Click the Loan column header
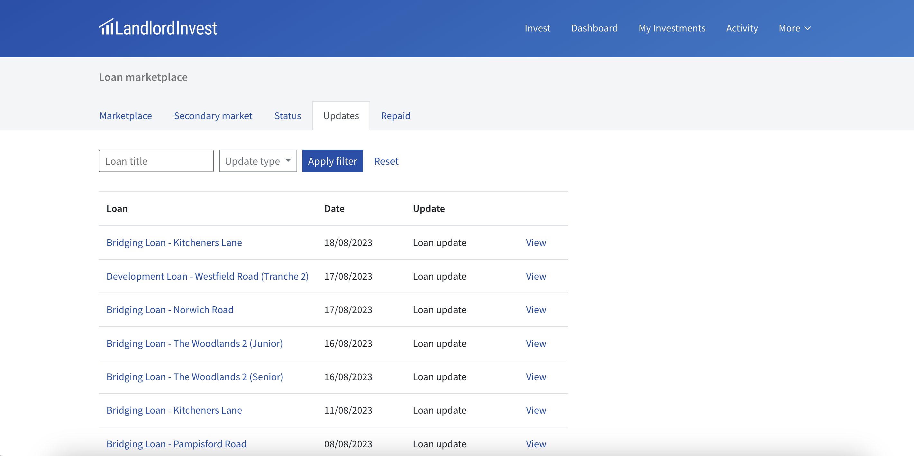Viewport: 914px width, 456px height. click(x=117, y=208)
